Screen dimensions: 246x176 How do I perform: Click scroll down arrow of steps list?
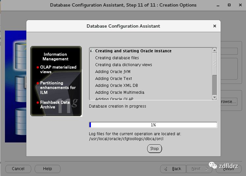[214, 97]
